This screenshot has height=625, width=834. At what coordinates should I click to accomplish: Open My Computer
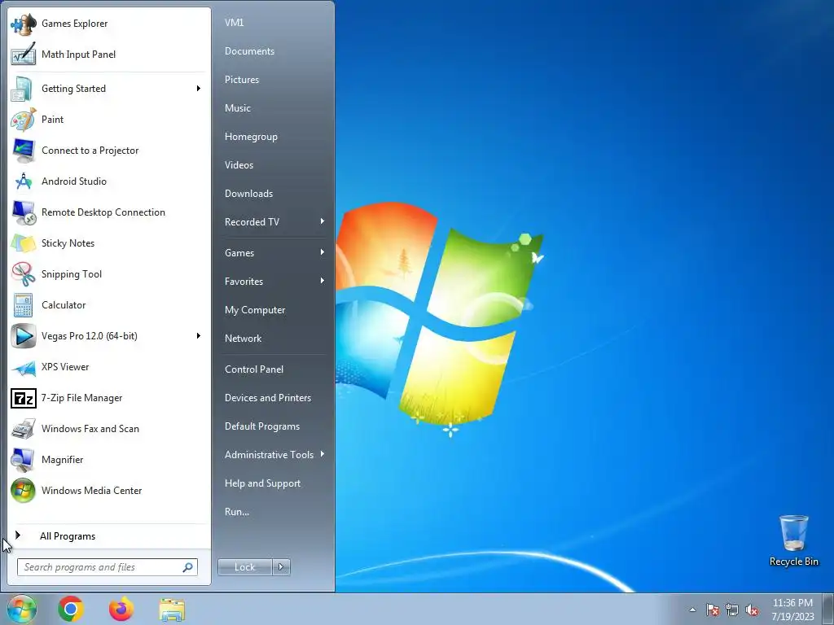click(255, 310)
